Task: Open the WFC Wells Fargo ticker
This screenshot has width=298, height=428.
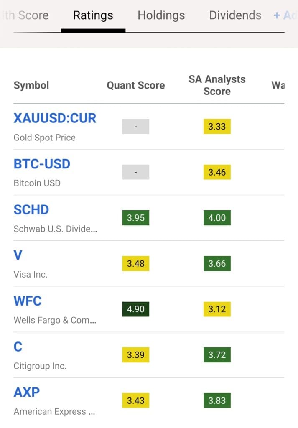Action: (x=28, y=301)
